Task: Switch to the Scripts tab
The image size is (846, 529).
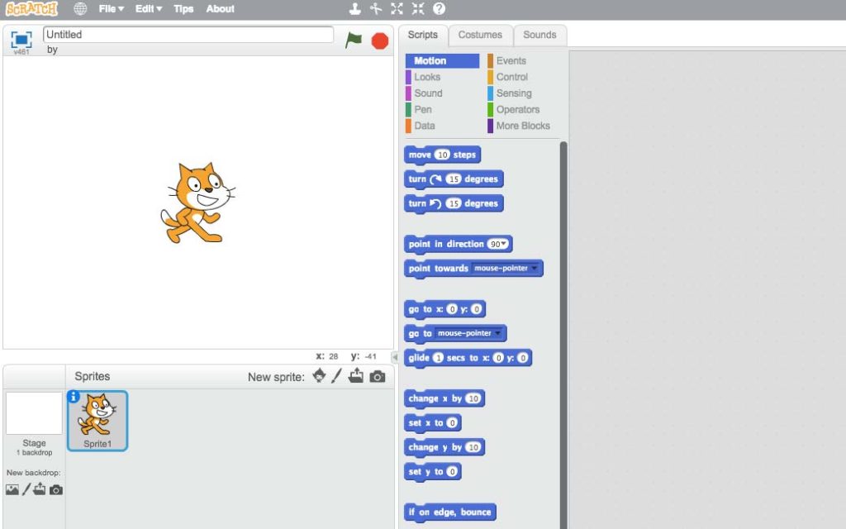Action: coord(423,35)
